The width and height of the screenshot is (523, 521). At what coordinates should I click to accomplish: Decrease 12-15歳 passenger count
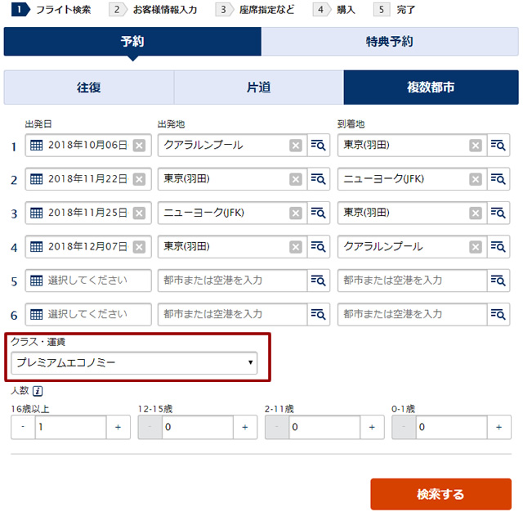tap(150, 427)
